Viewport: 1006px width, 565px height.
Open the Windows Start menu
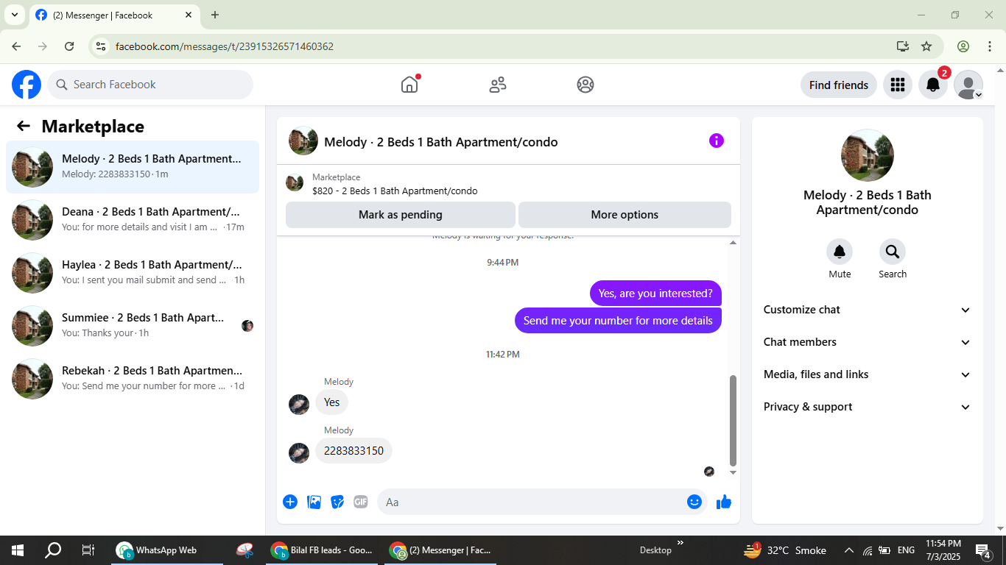click(18, 550)
